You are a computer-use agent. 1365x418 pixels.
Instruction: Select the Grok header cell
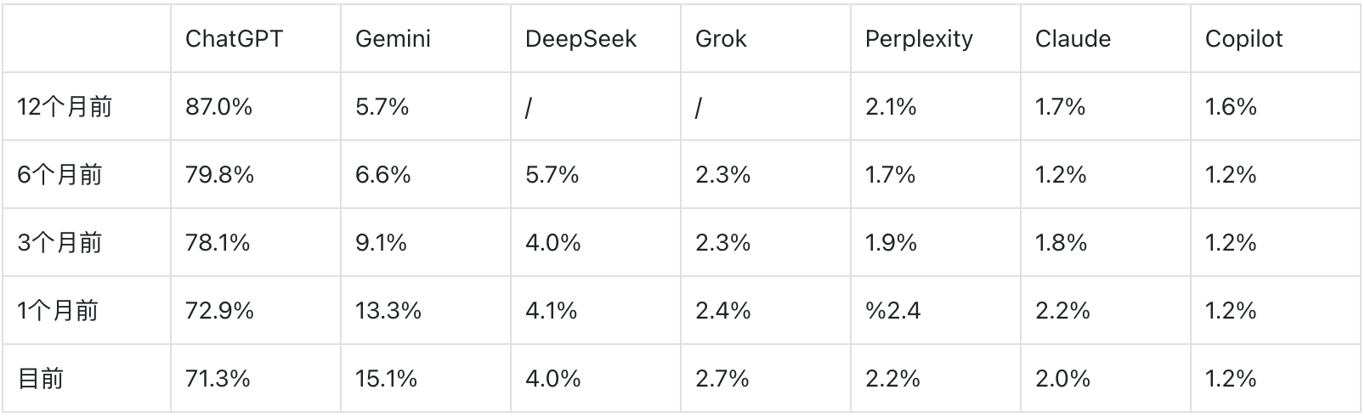pyautogui.click(x=721, y=39)
